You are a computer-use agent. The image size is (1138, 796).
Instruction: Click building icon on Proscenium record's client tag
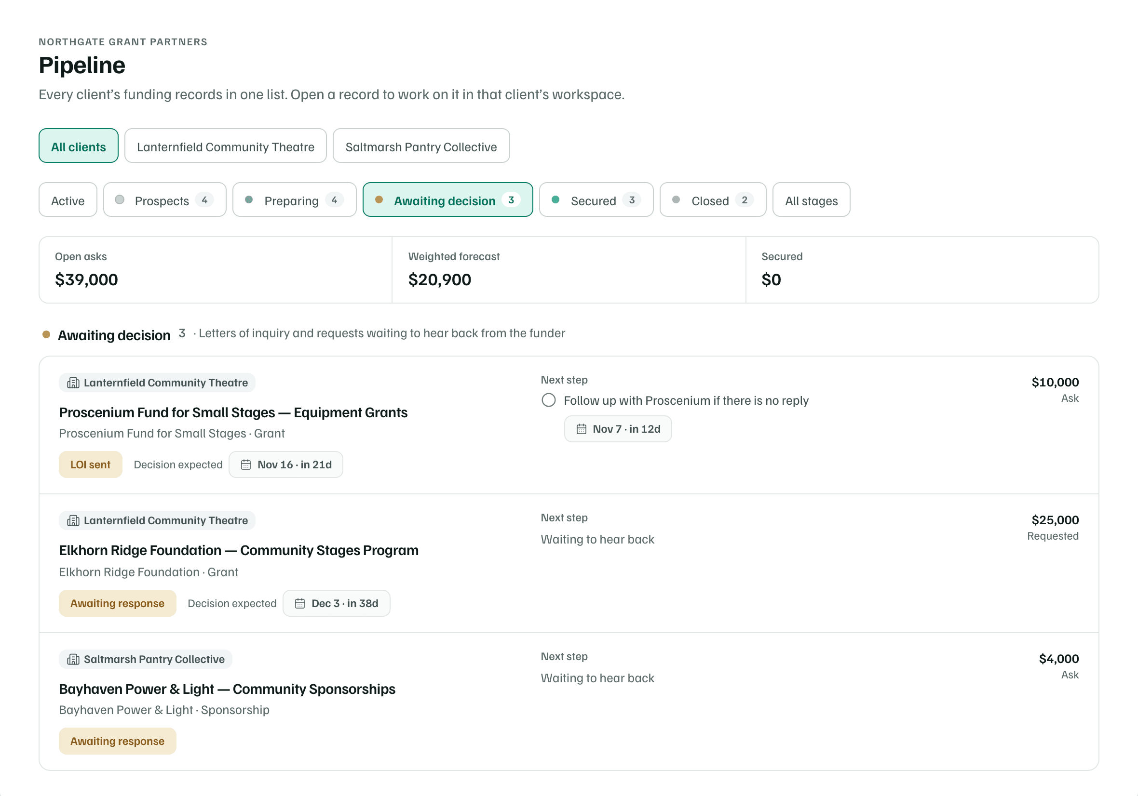[73, 383]
